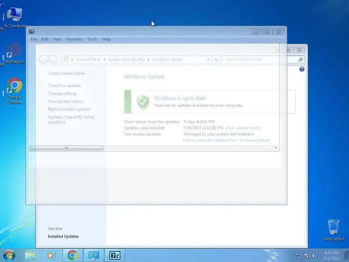
Task: Open Restore hidden updates link
Action: click(x=69, y=109)
